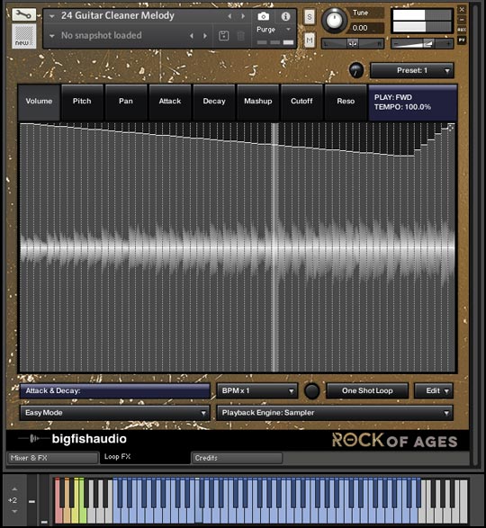Adjust the output volume slider
Screen dimensions: 486x528
422,43
